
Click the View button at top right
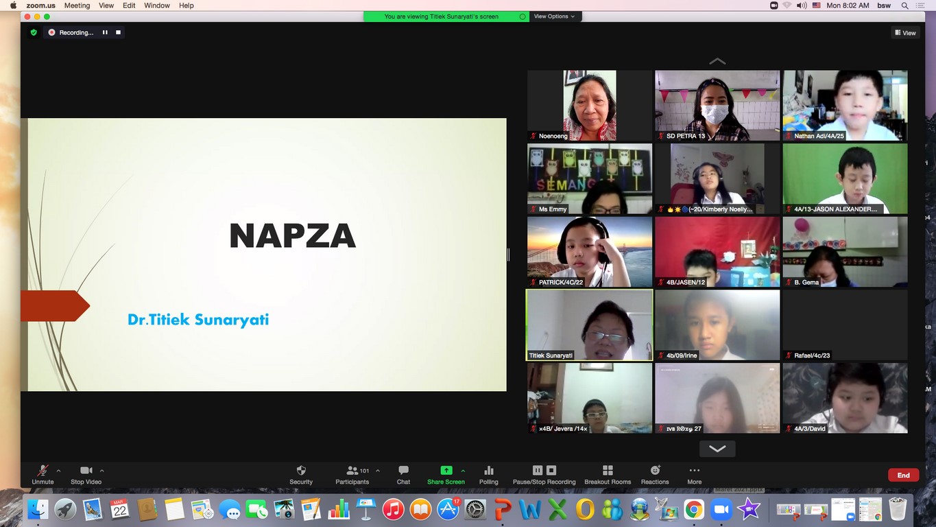click(905, 32)
